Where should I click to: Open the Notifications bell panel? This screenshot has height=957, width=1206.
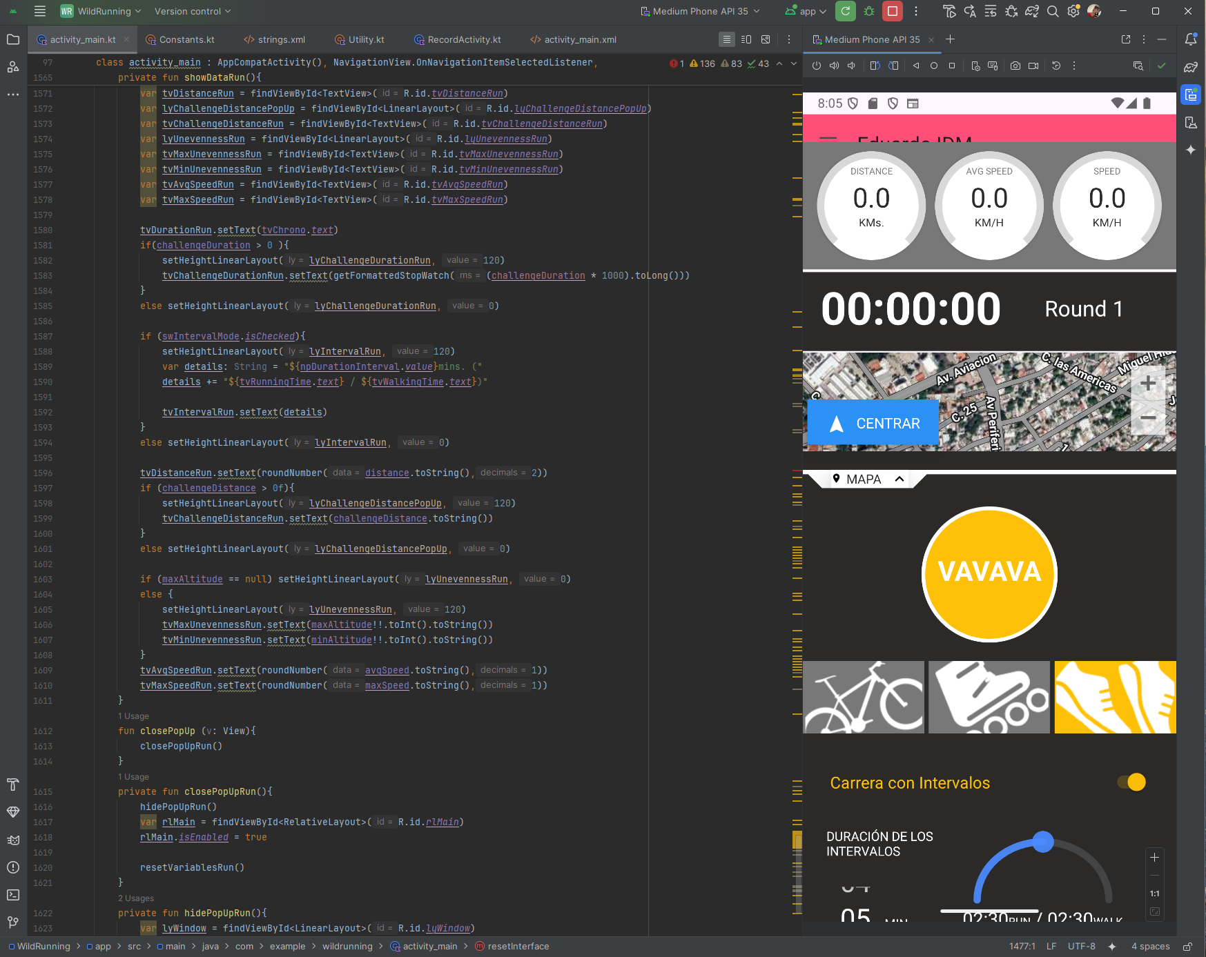click(x=1191, y=39)
